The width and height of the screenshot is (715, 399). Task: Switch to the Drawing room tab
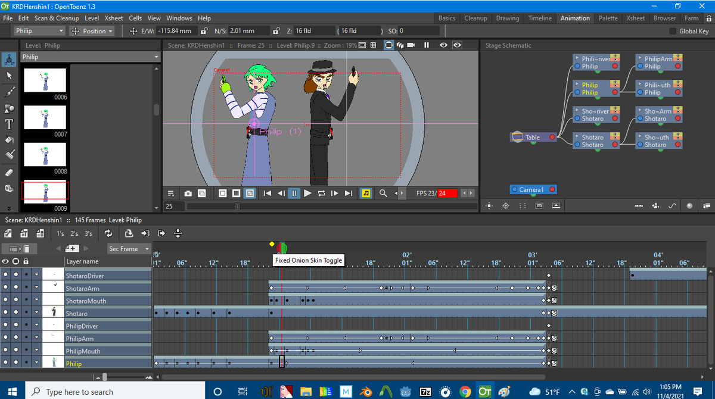coord(507,18)
